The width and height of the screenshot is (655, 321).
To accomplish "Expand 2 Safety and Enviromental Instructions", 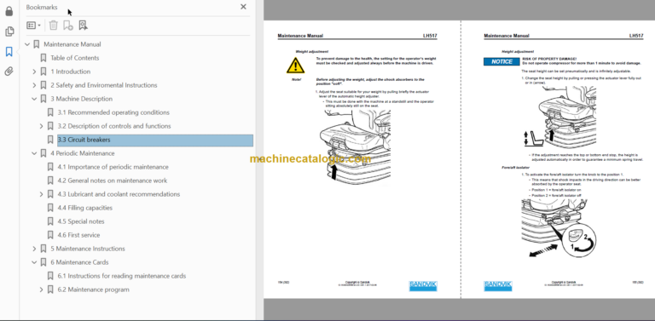I will click(x=34, y=85).
